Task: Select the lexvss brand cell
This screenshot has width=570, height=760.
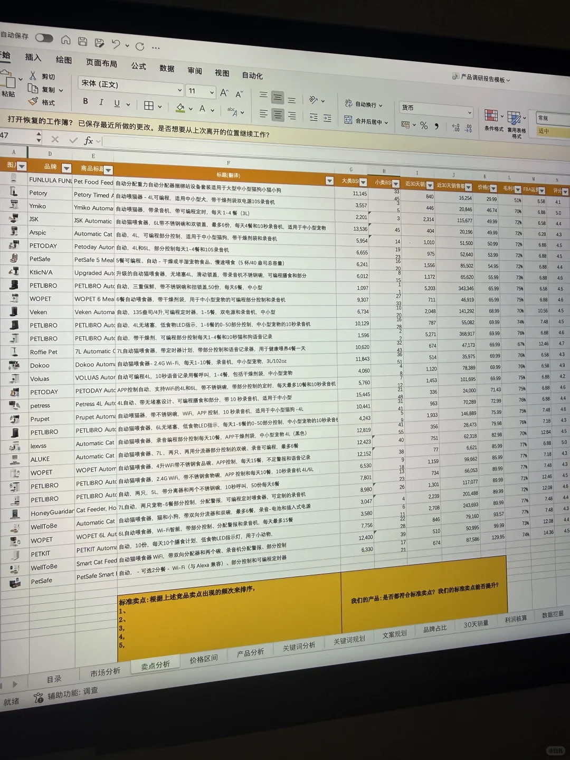Action: point(51,445)
